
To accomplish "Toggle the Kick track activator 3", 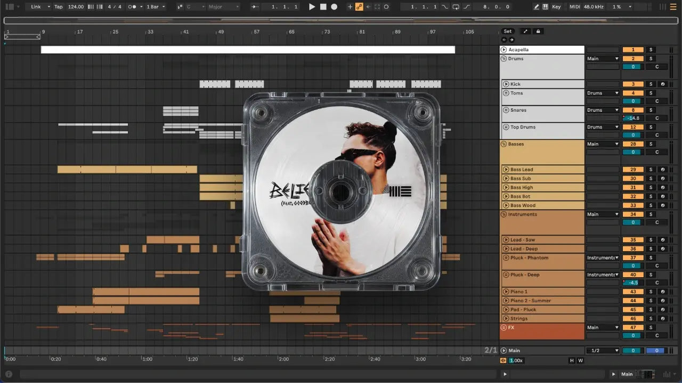I will pyautogui.click(x=633, y=84).
